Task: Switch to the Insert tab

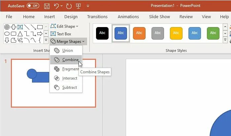Action: (x=49, y=17)
